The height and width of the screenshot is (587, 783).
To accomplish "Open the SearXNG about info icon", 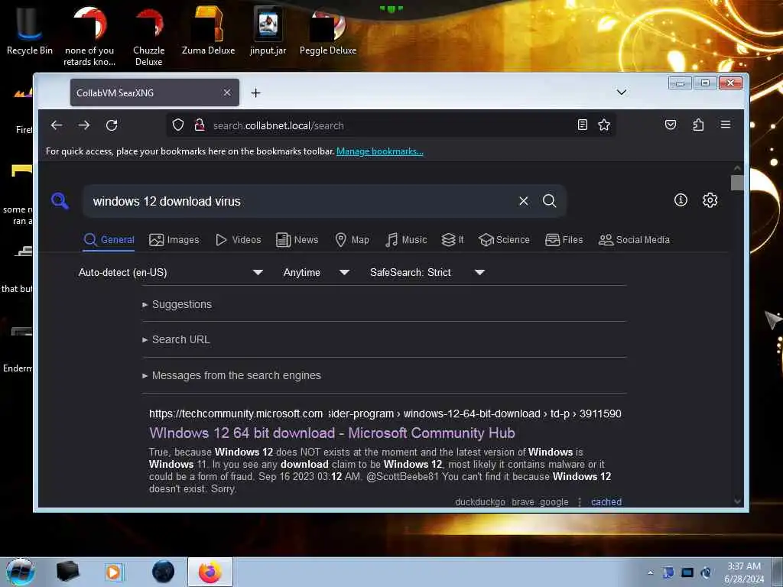I will pyautogui.click(x=681, y=200).
